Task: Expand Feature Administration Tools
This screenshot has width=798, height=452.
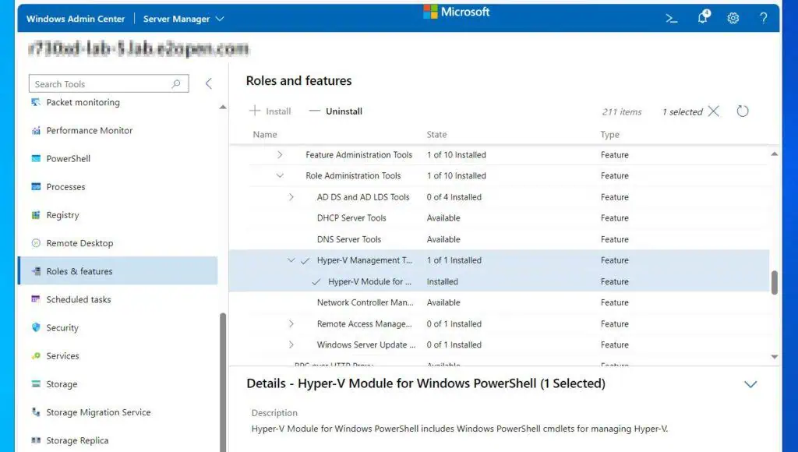Action: click(280, 155)
